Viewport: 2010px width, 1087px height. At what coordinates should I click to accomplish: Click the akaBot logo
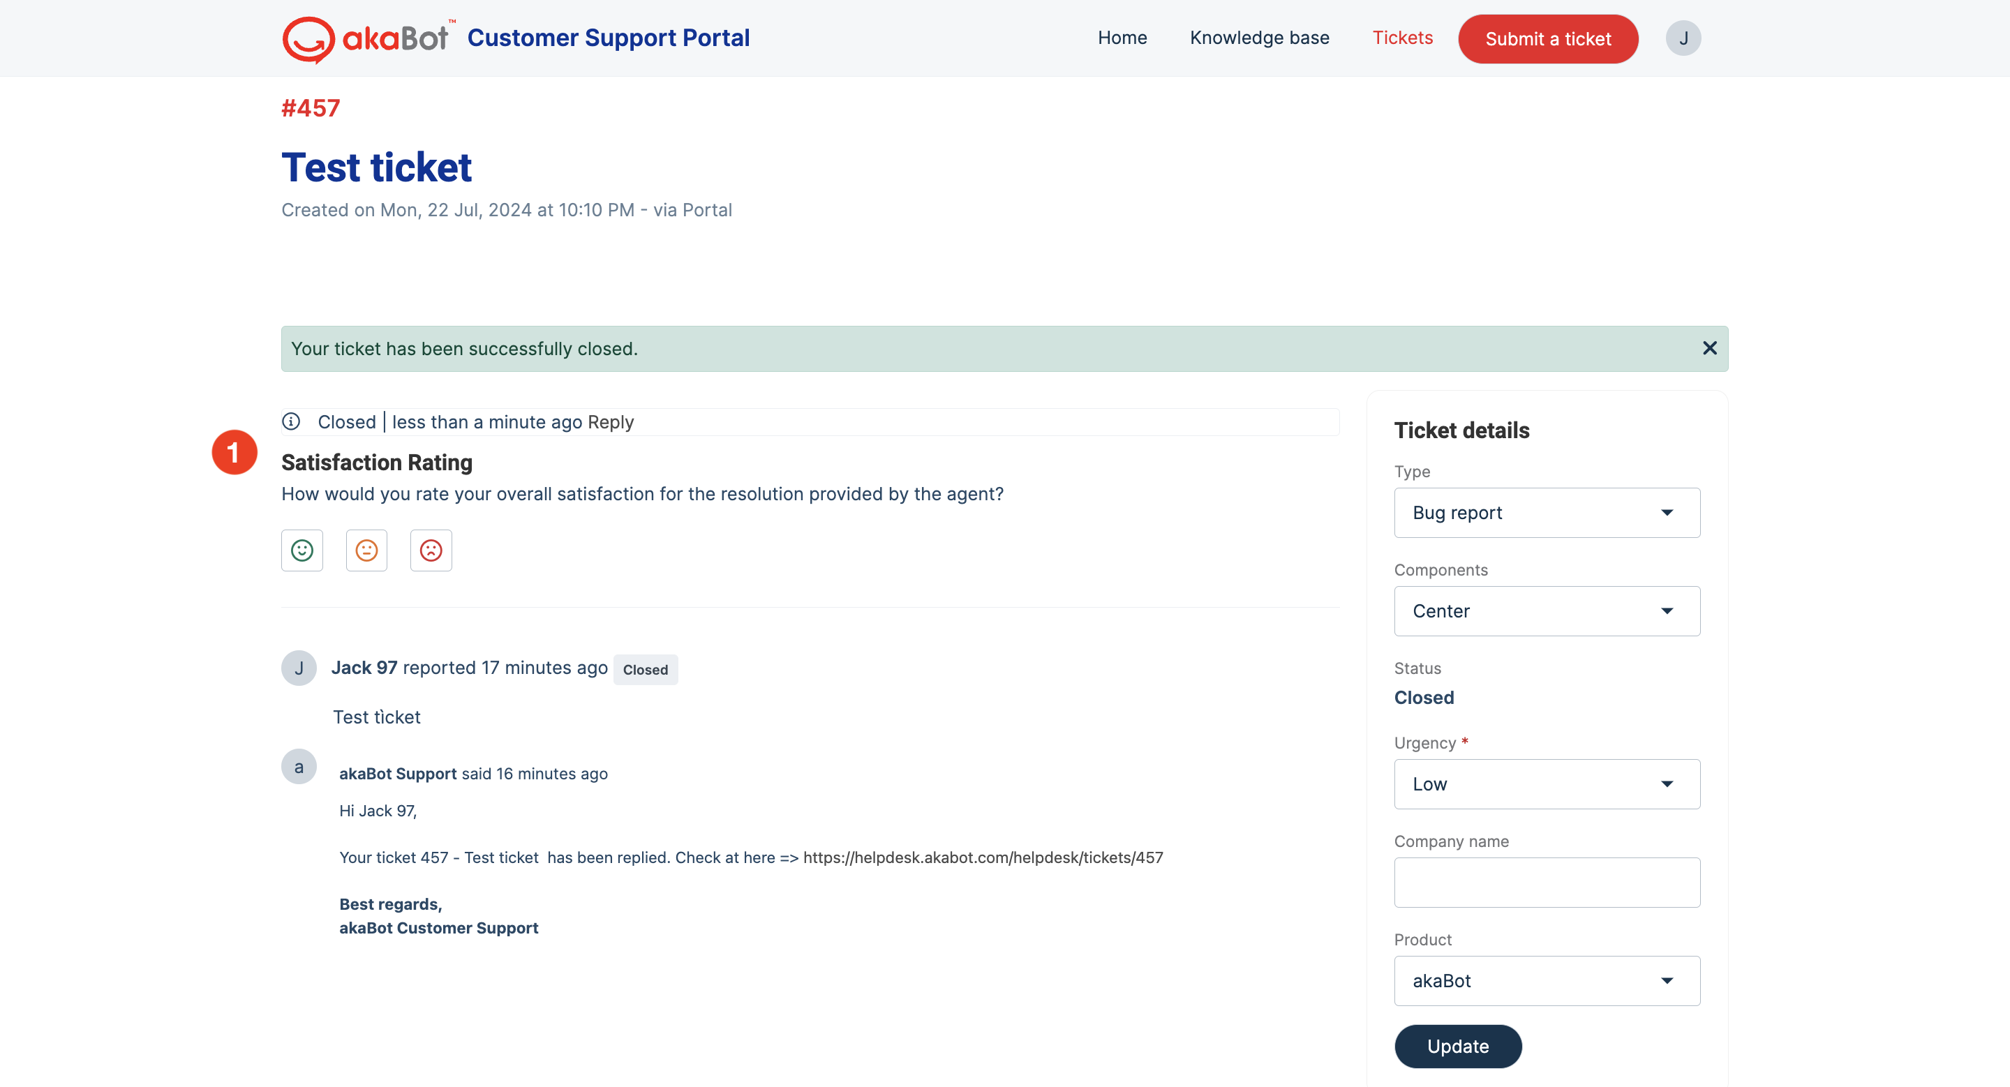coord(365,38)
